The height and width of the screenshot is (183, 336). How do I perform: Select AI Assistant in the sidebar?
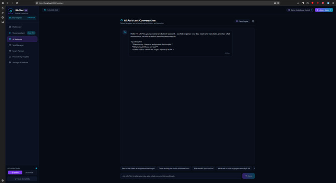22,39
